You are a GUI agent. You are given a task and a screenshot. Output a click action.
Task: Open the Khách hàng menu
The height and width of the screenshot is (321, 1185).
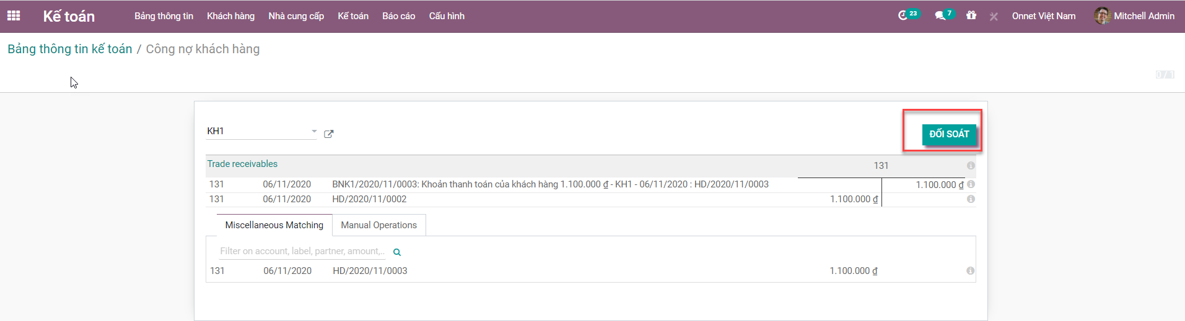tap(230, 16)
